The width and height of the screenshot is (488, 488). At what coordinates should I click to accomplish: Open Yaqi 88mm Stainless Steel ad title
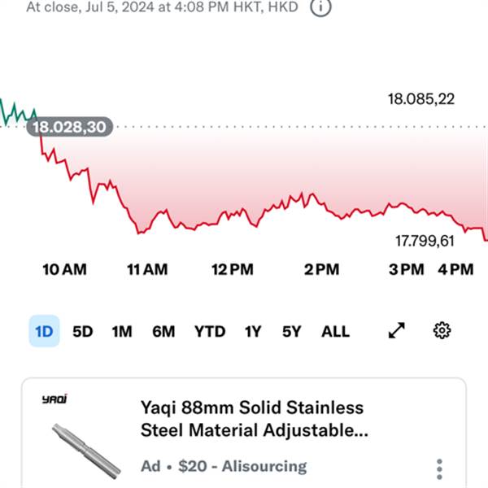click(255, 419)
